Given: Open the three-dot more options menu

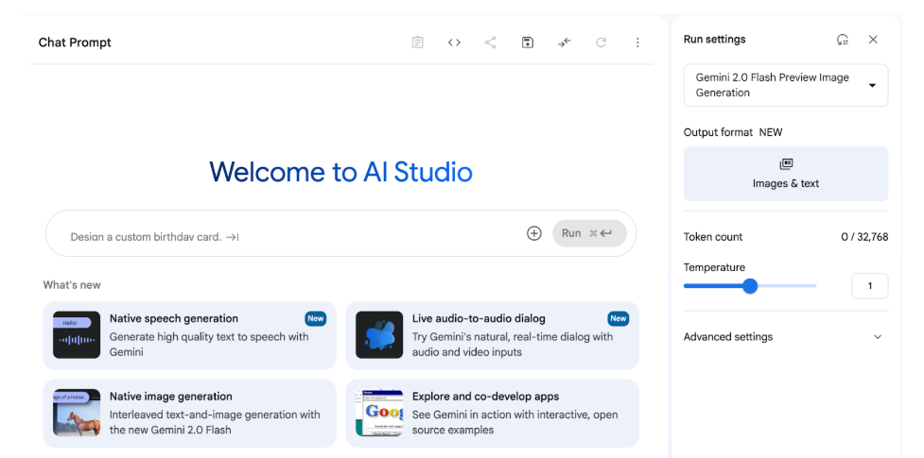Looking at the screenshot, I should pyautogui.click(x=637, y=42).
